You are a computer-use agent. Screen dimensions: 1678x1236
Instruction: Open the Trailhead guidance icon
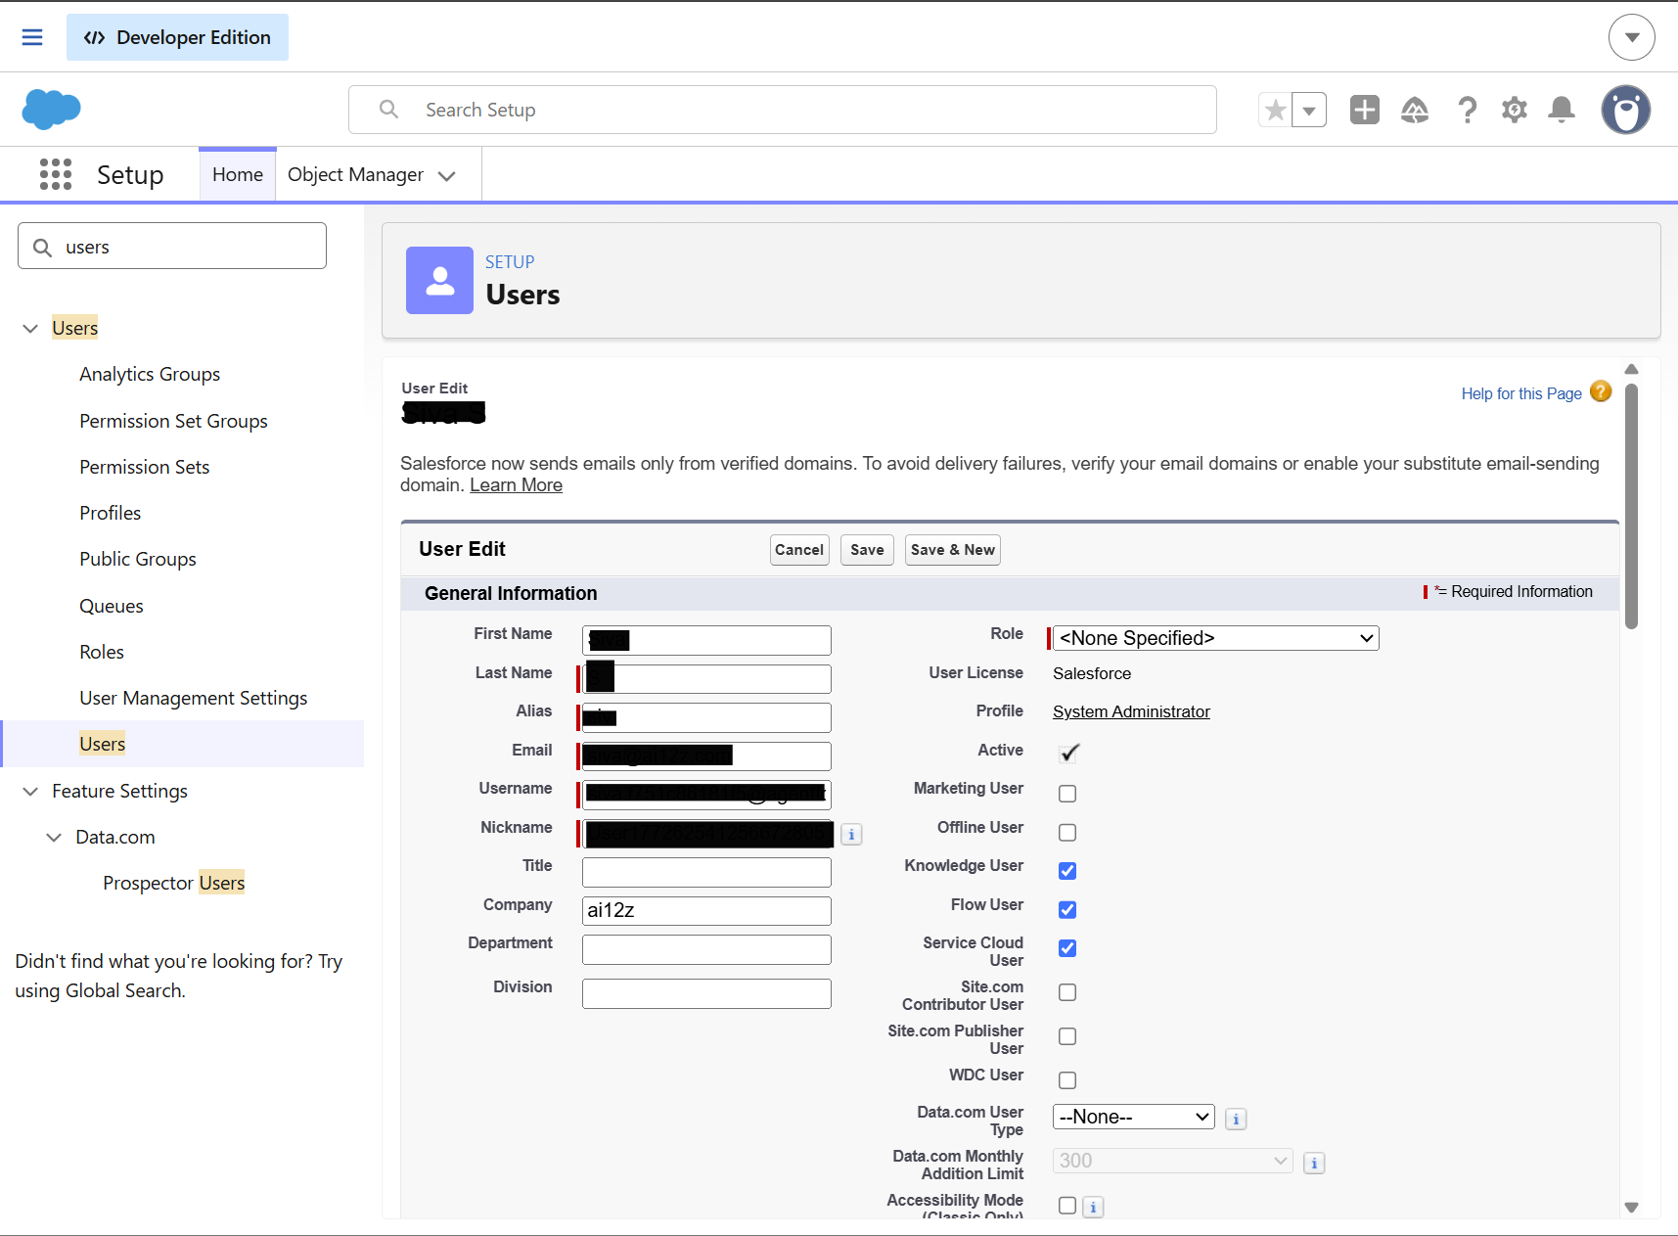(x=1415, y=110)
